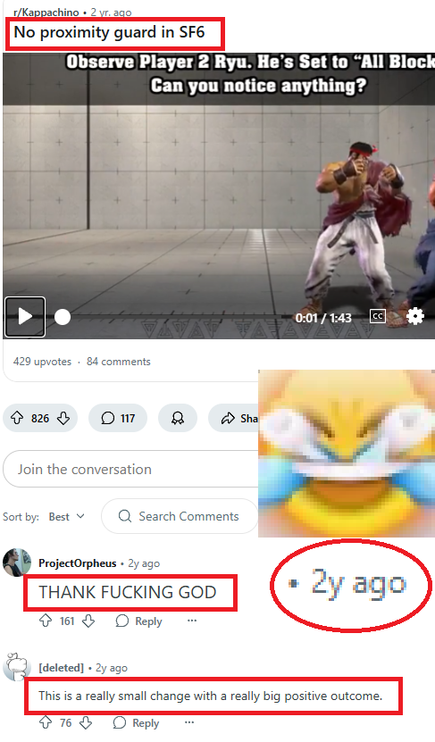
Task: Expand the Sort by Best dropdown
Action: tap(67, 516)
